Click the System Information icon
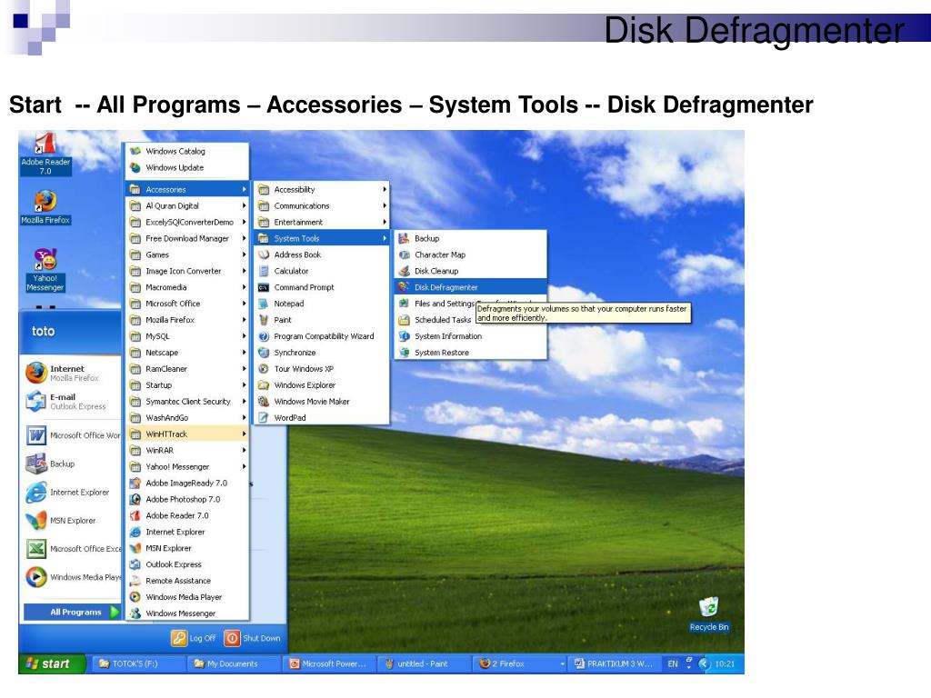Viewport: 931px width, 698px height. point(404,336)
